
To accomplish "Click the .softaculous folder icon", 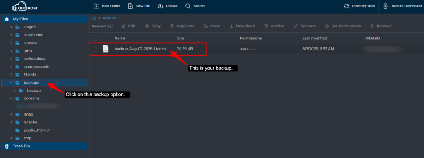I will [17, 59].
